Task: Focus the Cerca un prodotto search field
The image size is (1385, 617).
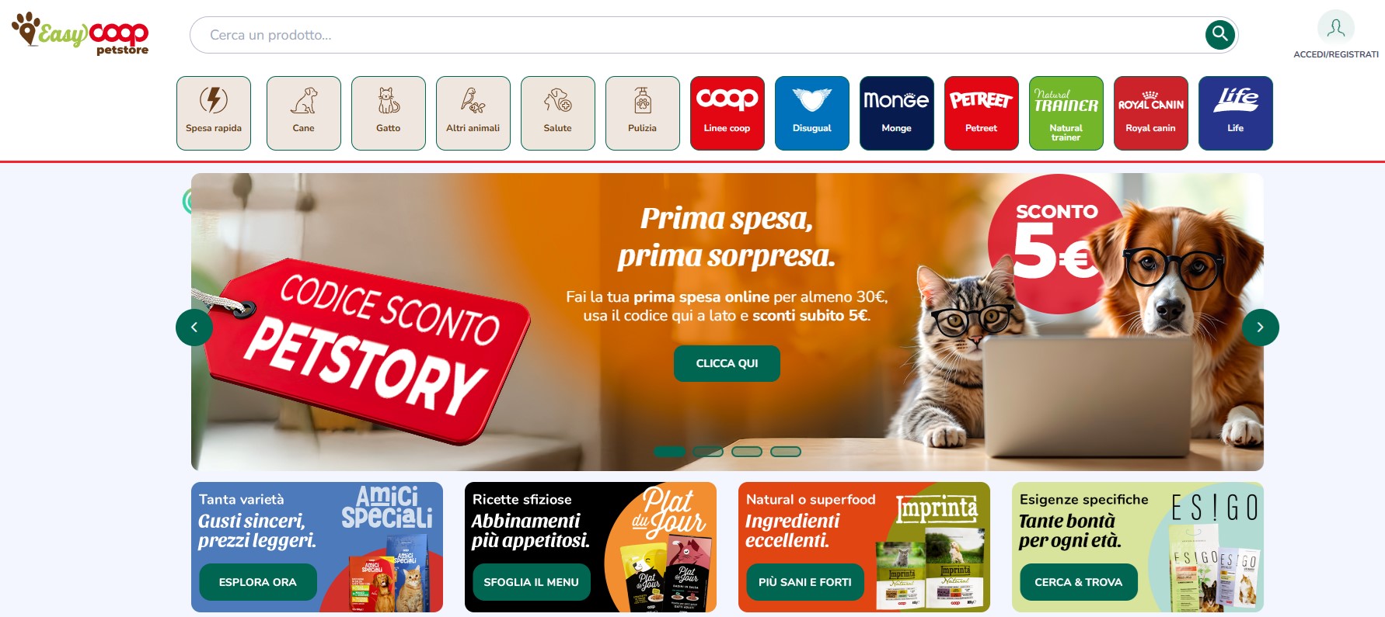Action: click(696, 35)
